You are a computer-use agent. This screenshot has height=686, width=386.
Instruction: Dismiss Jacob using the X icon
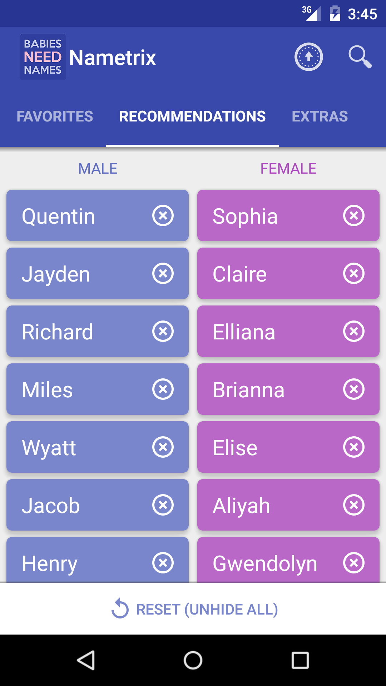pyautogui.click(x=163, y=505)
